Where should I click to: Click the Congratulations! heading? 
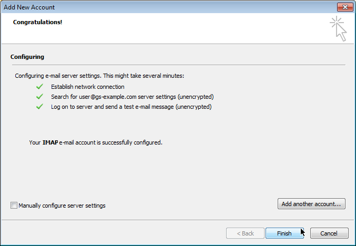click(x=37, y=23)
